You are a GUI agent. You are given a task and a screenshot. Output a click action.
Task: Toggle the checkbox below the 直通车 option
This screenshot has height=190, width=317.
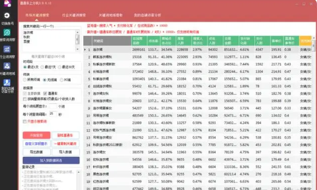[x=25, y=99]
